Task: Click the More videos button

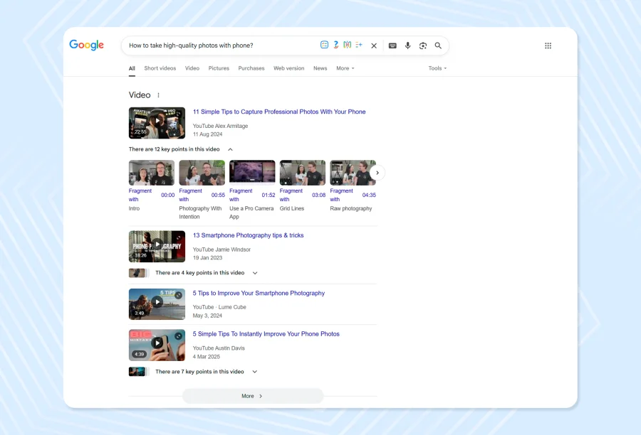Action: (253, 396)
